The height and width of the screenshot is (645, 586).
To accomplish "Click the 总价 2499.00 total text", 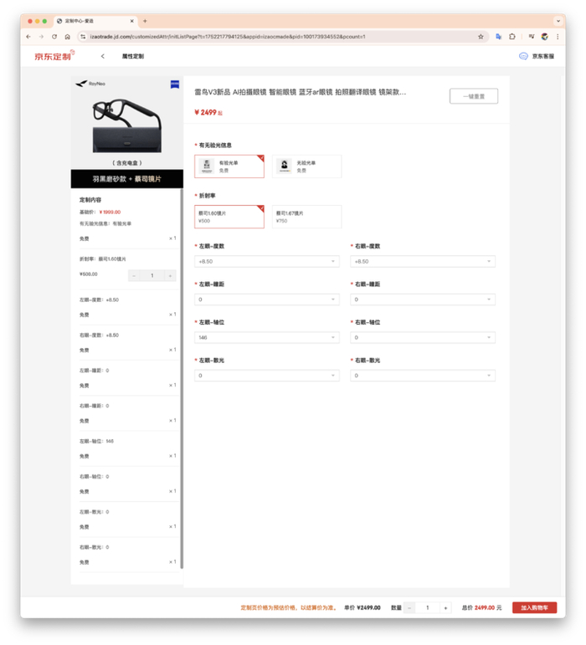I will click(481, 607).
